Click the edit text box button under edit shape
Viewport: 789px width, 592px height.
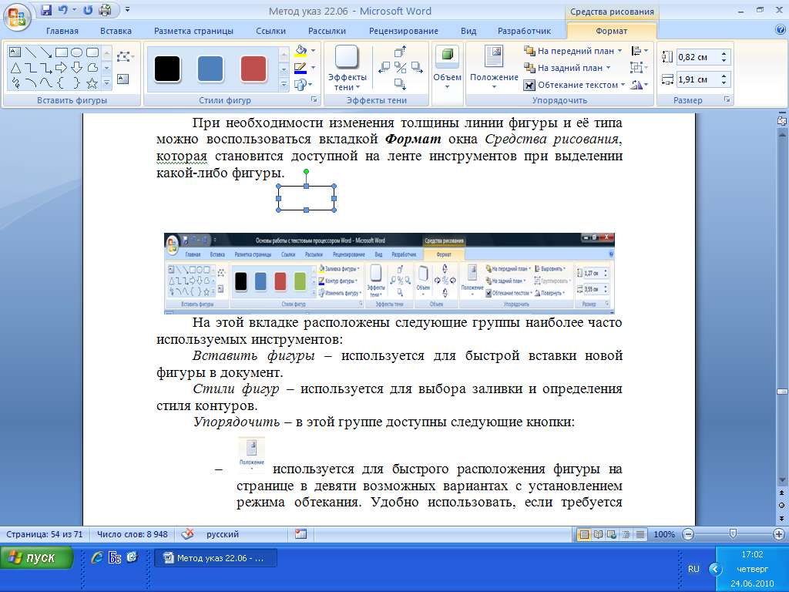pyautogui.click(x=123, y=79)
